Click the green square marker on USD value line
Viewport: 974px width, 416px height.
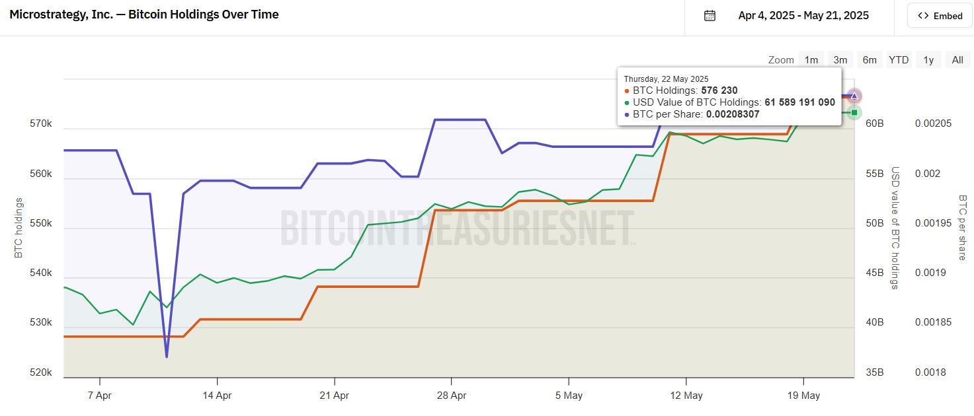coord(854,113)
